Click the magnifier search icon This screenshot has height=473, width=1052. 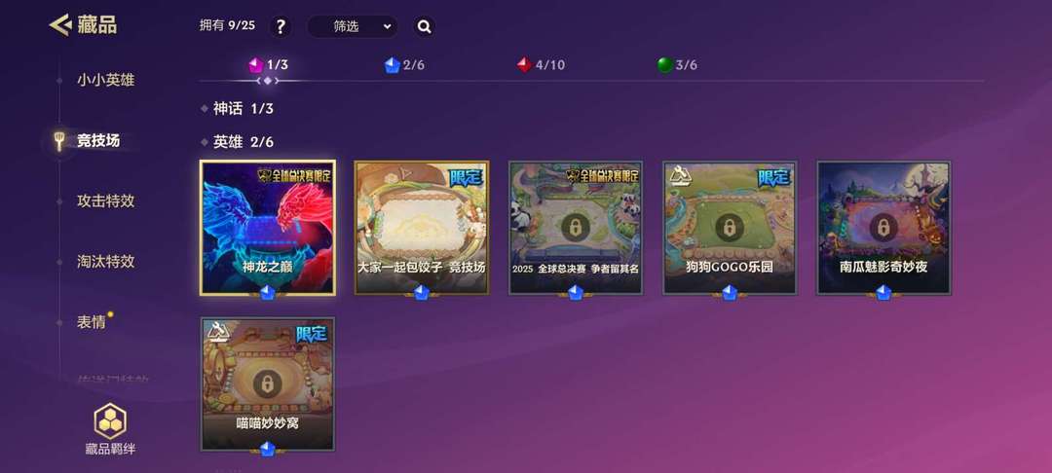[x=424, y=27]
